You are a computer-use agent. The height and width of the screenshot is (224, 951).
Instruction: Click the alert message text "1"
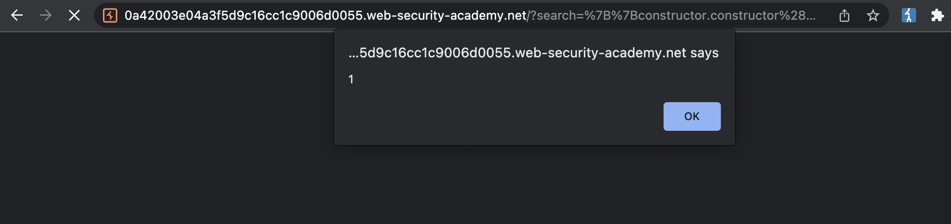351,79
